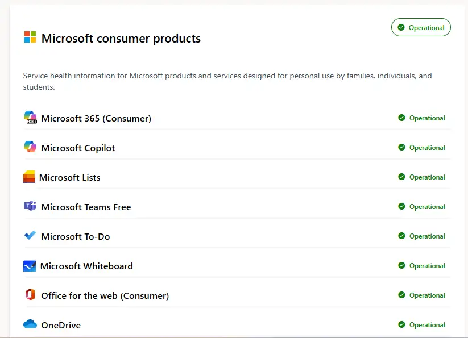468x338 pixels.
Task: Click the Microsoft To-Do checkmark icon
Action: point(30,236)
